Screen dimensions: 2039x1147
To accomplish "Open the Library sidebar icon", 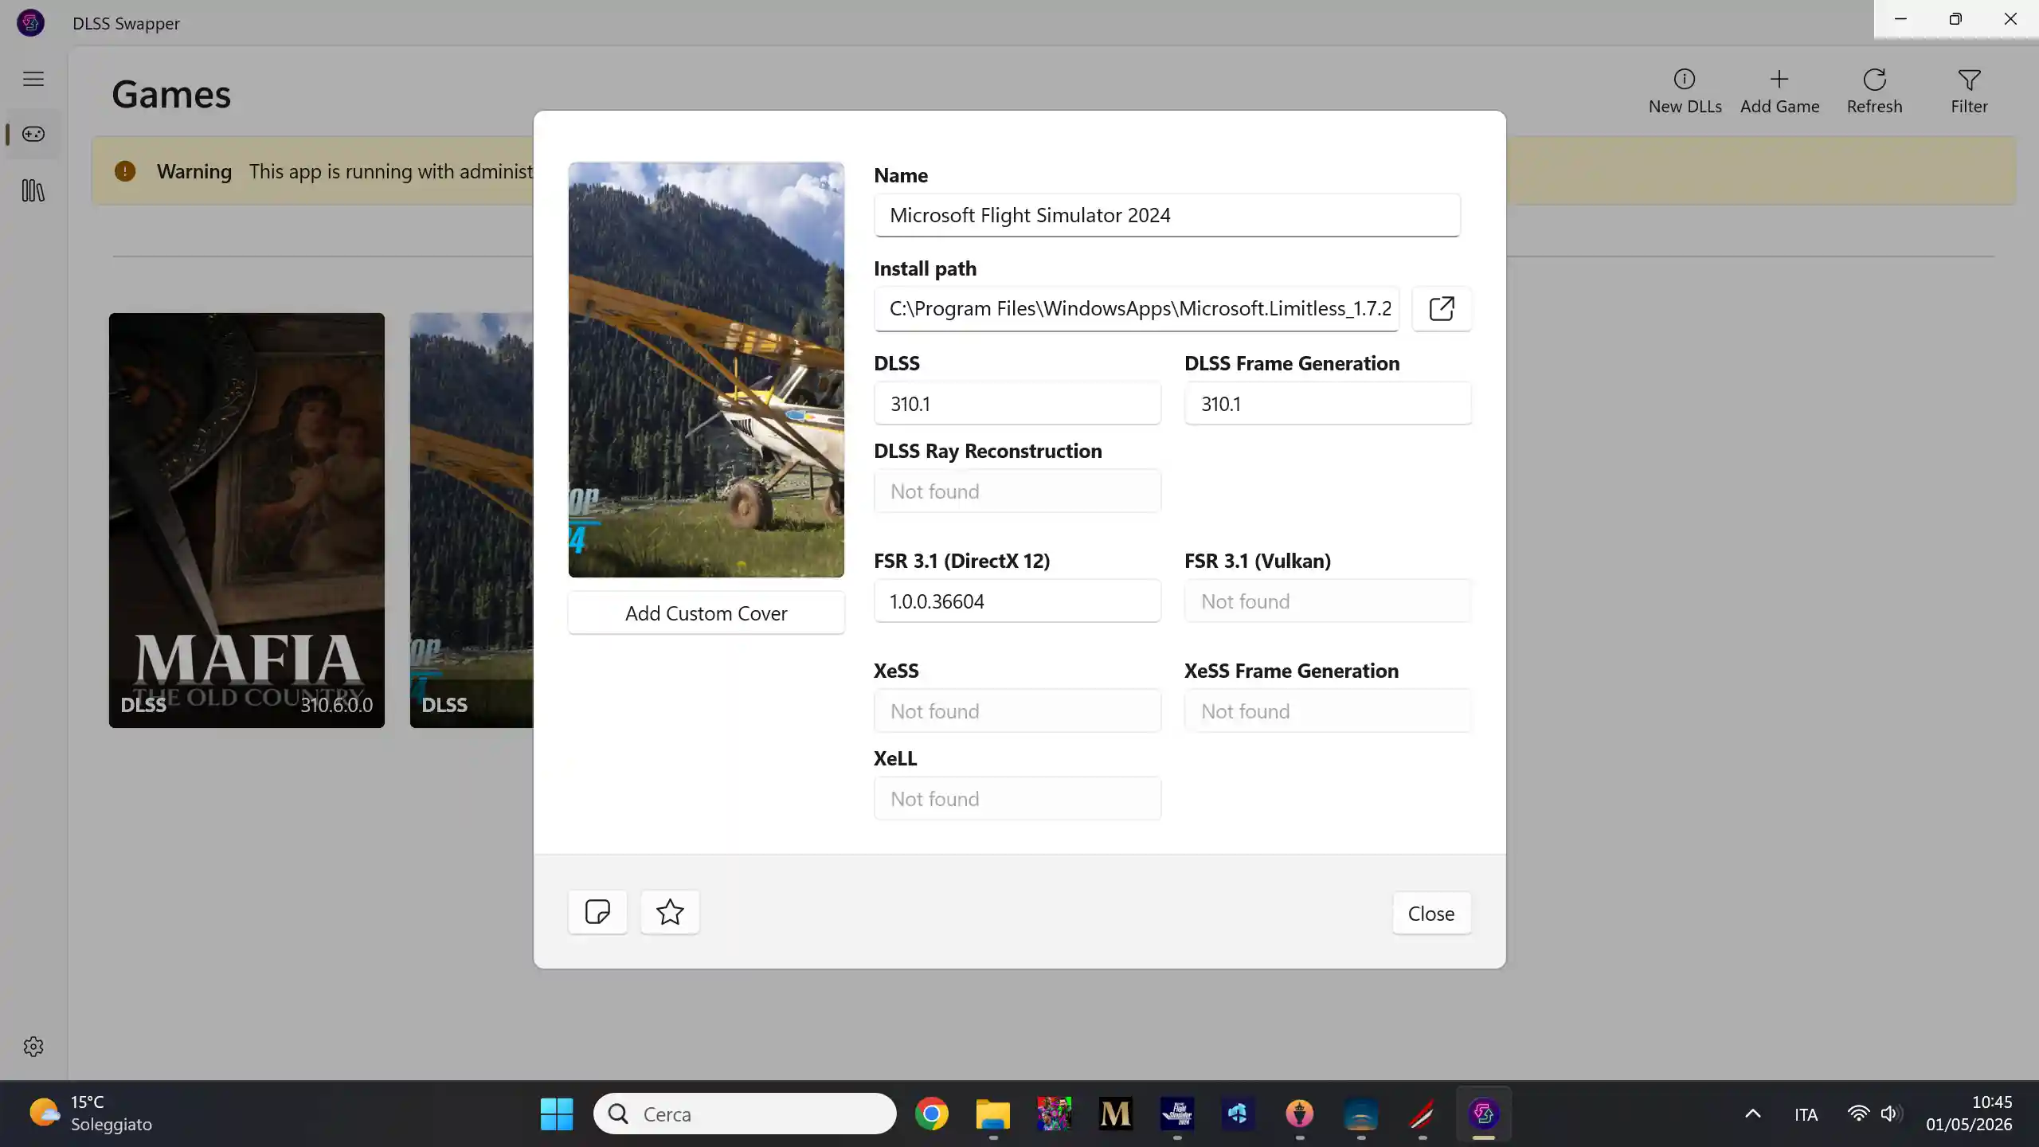I will 33,190.
